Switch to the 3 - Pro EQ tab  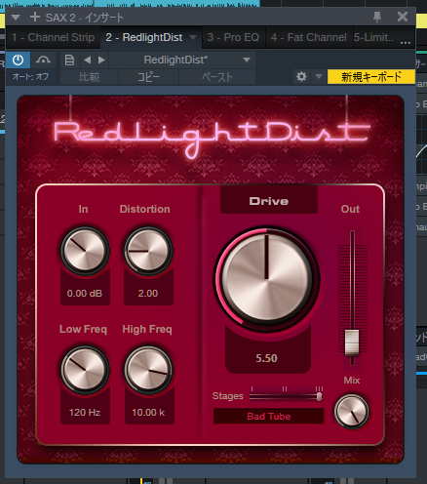(233, 37)
